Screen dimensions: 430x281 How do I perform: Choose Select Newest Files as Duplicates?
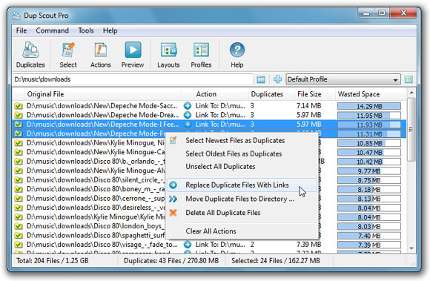[235, 140]
